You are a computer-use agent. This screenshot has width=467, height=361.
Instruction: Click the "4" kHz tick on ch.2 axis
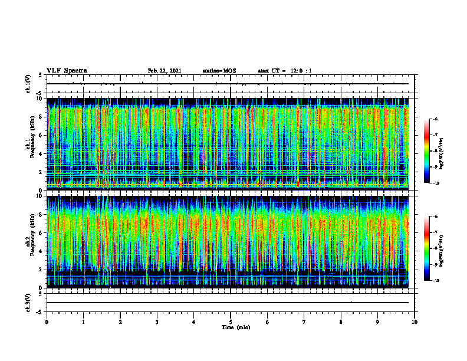click(x=41, y=251)
